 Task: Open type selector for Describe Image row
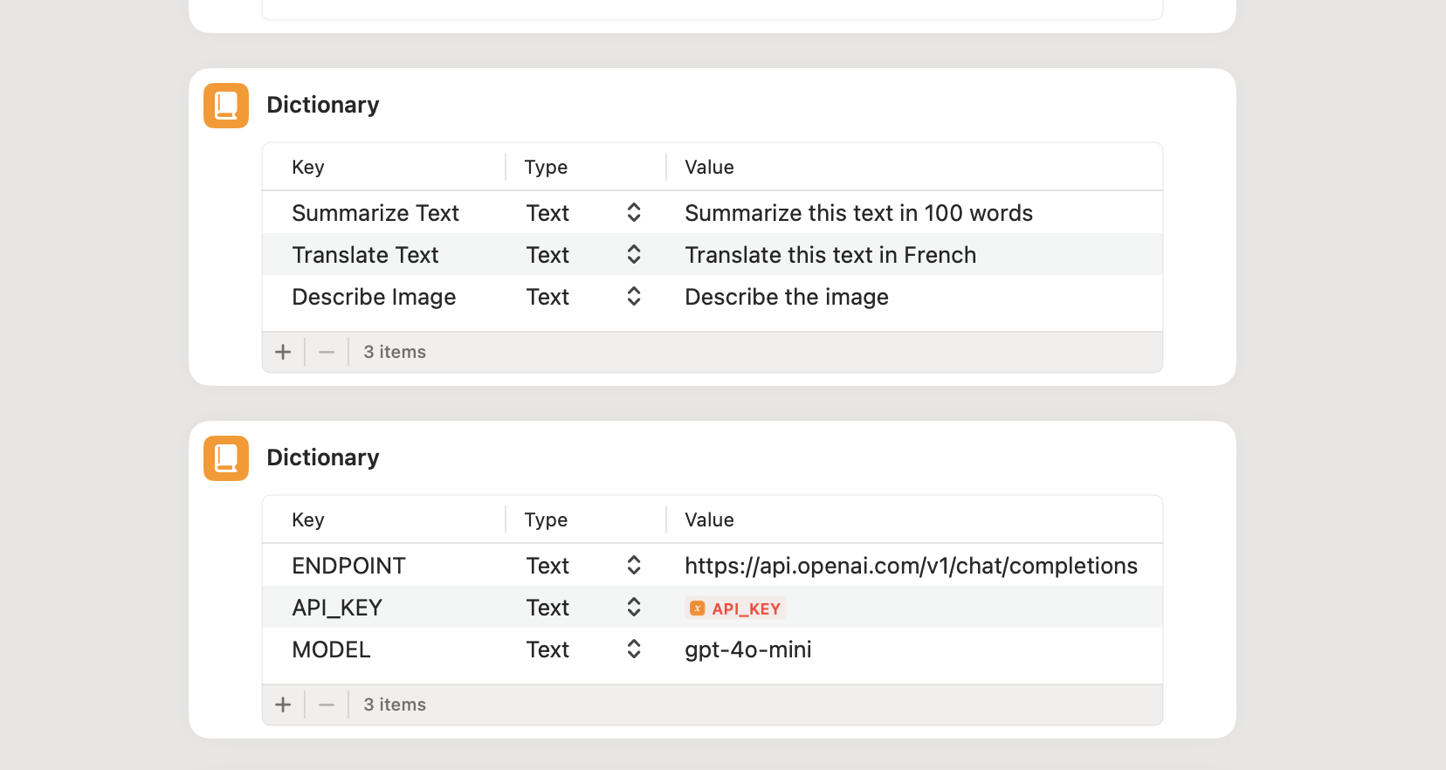(x=634, y=296)
